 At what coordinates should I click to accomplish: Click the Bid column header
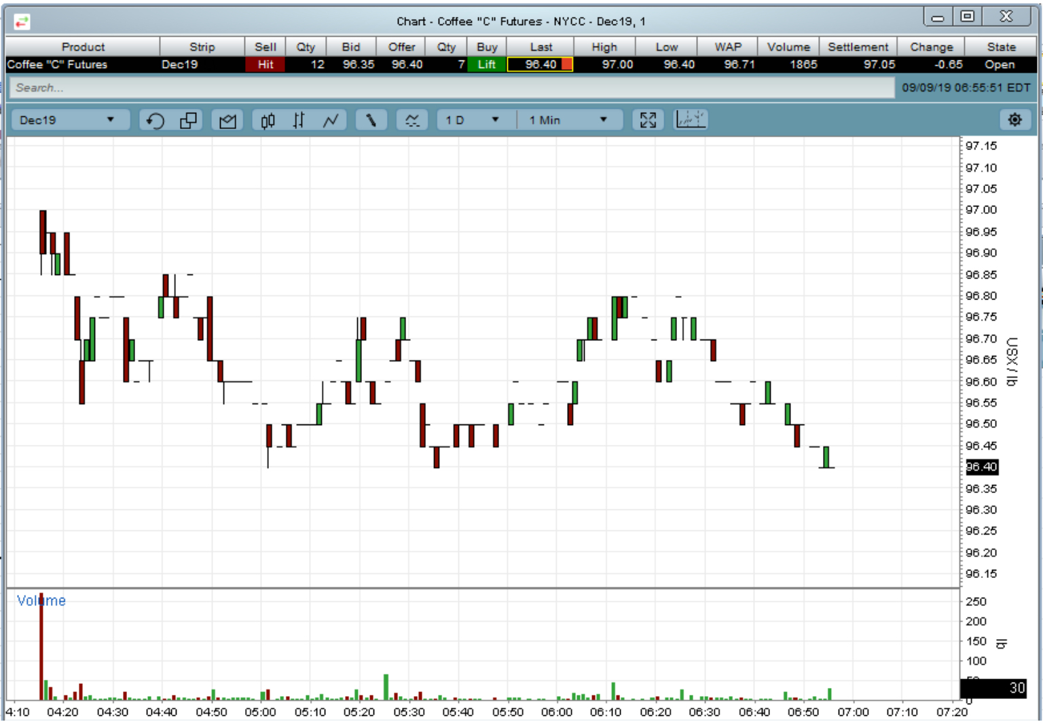[x=351, y=47]
